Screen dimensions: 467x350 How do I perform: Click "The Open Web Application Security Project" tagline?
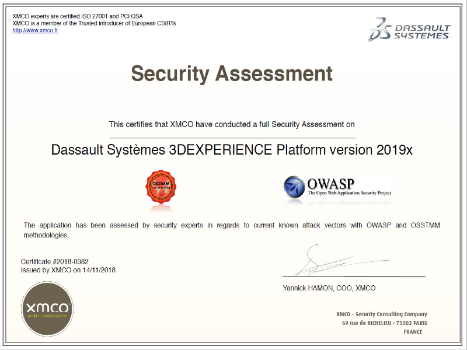349,192
